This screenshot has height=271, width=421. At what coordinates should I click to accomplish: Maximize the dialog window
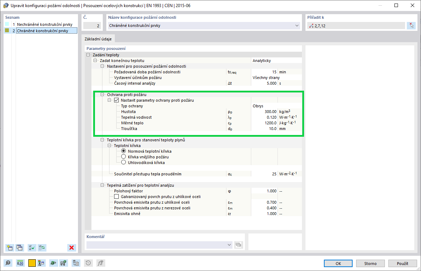click(x=396, y=5)
